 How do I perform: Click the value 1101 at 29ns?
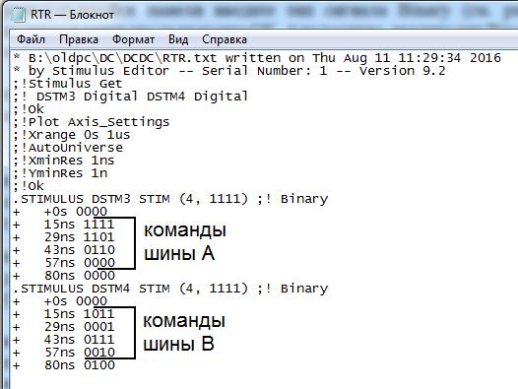(x=98, y=237)
